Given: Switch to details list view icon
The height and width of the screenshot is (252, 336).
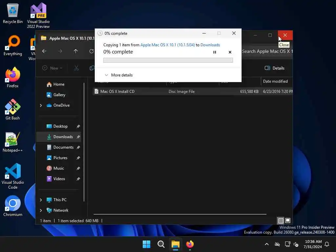Looking at the screenshot, I should pyautogui.click(x=281, y=220).
